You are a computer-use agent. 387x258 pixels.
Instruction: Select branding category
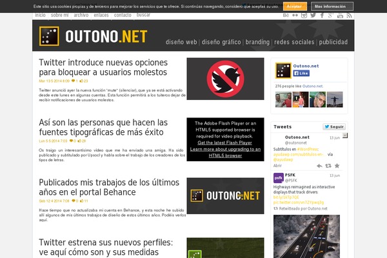257,42
